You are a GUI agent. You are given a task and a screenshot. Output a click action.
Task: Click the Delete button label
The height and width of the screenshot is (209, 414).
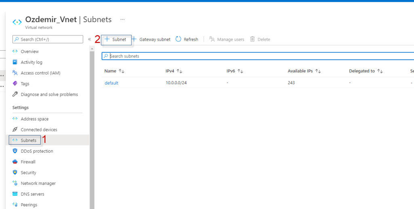[264, 39]
